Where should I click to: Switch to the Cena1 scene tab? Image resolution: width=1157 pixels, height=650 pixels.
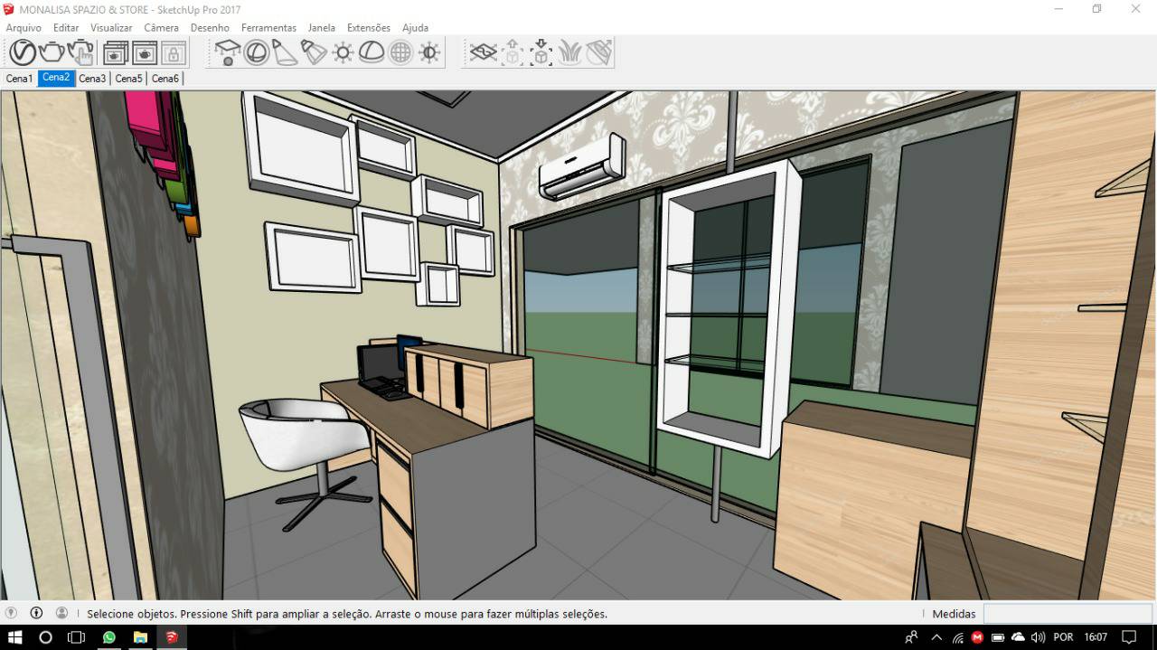click(19, 79)
